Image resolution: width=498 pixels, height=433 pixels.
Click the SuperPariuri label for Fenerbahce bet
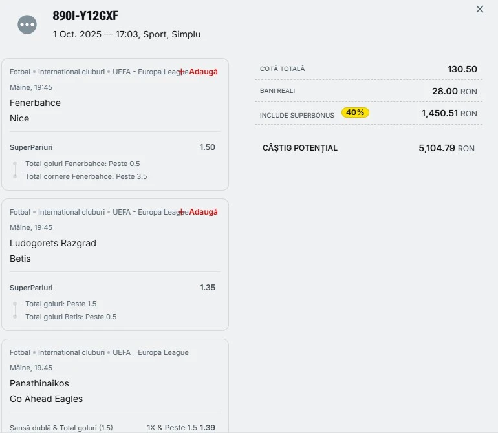(31, 147)
